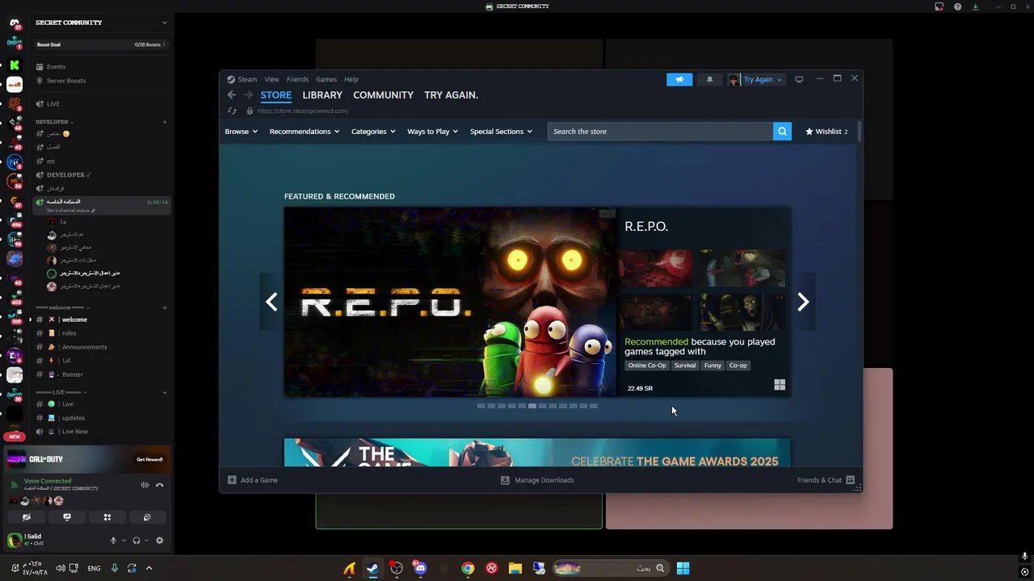Switch to the LIBRARY tab
This screenshot has height=581, width=1034.
pyautogui.click(x=322, y=95)
